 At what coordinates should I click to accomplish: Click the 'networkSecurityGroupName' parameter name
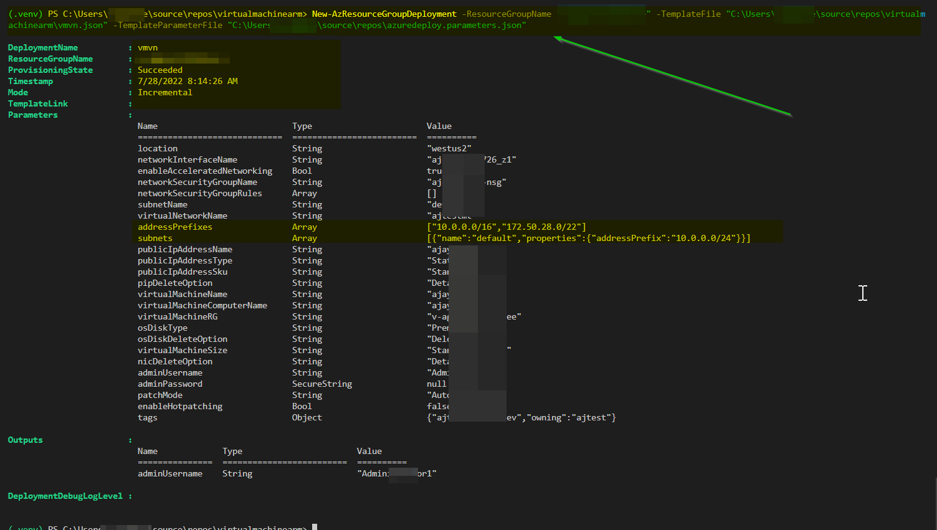tap(197, 182)
